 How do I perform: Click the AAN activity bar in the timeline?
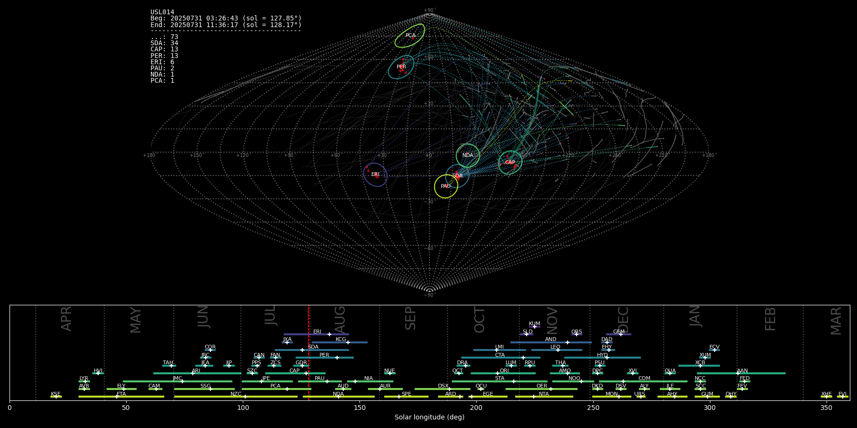click(741, 373)
